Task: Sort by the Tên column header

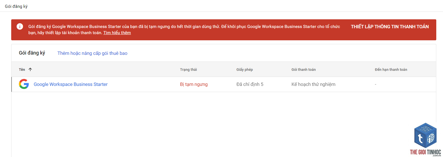Action: point(22,69)
